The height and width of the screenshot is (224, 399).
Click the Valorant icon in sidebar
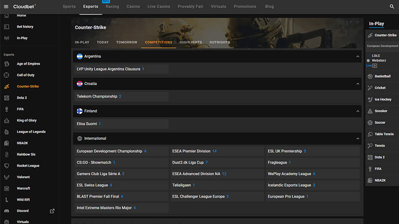(x=6, y=177)
